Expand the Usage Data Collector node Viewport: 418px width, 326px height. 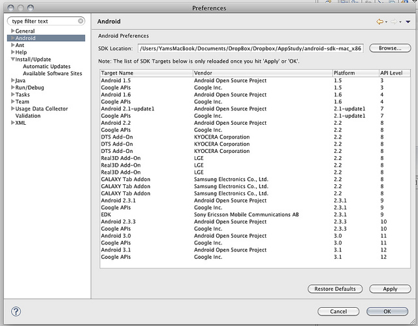pos(12,108)
